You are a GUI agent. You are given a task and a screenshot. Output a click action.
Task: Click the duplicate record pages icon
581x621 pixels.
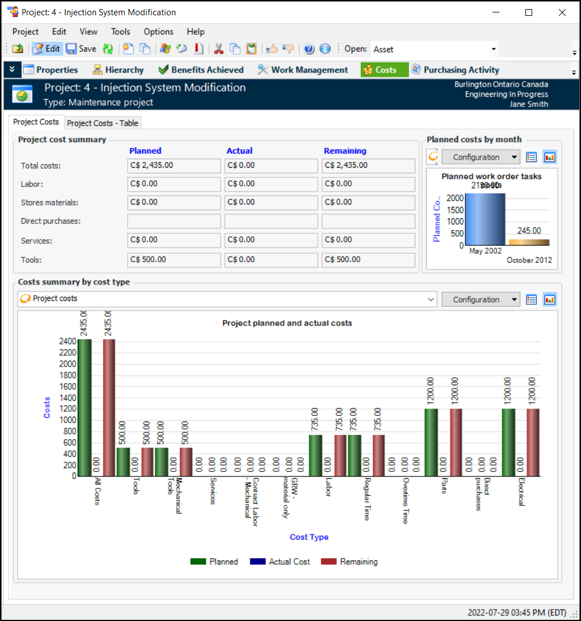click(x=146, y=49)
